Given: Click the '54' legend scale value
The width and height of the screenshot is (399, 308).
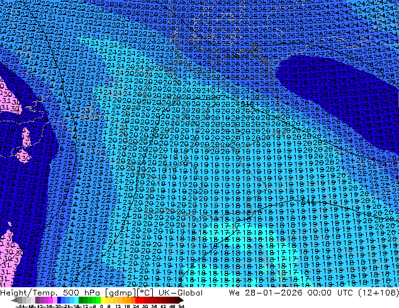Looking at the screenshot, I should 181,306.
